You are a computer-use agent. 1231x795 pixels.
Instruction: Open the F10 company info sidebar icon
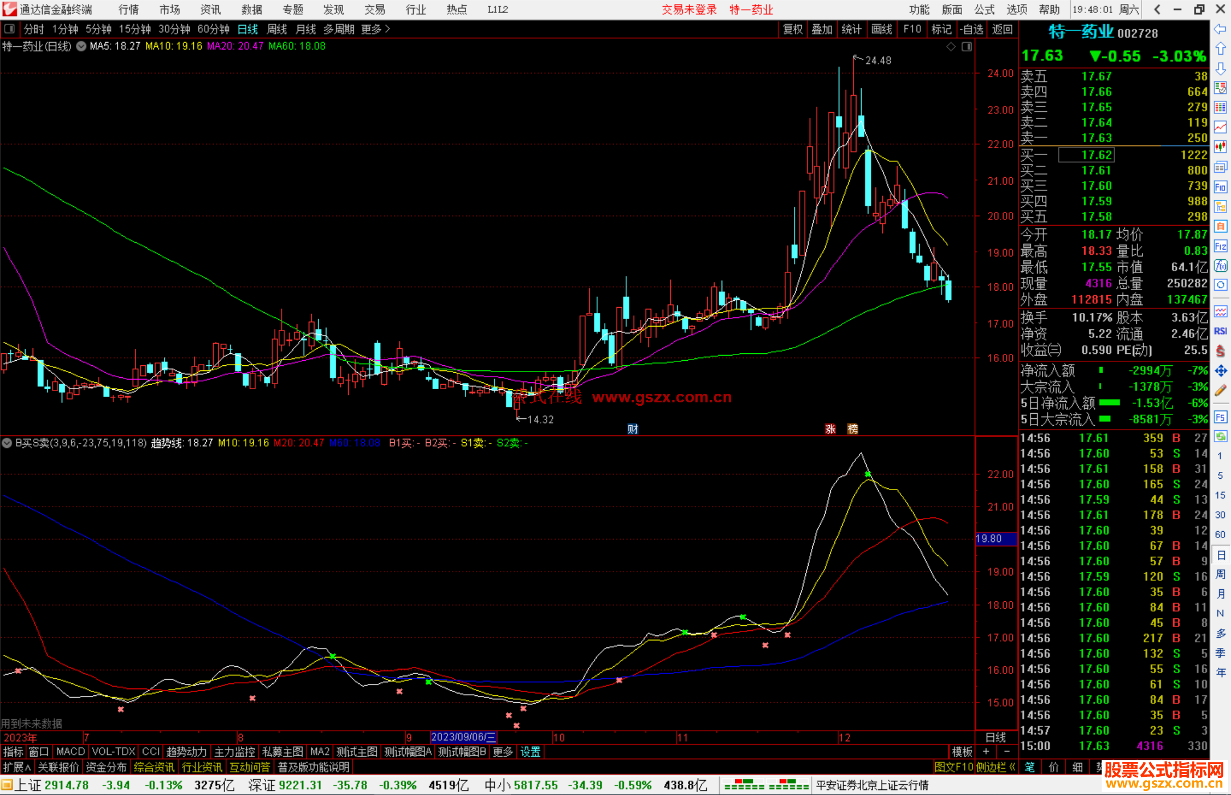tap(1220, 187)
